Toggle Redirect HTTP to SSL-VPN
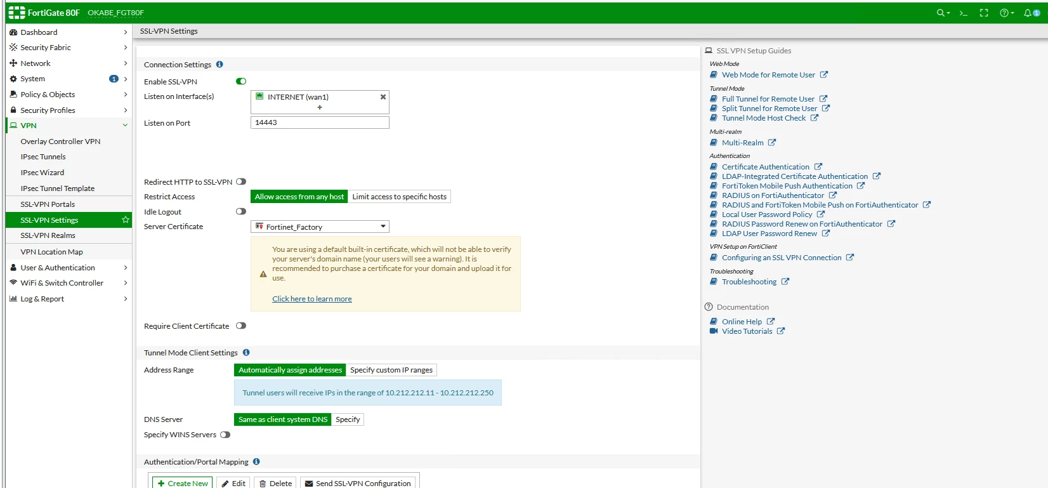Screen dimensions: 1048x488 [241, 181]
